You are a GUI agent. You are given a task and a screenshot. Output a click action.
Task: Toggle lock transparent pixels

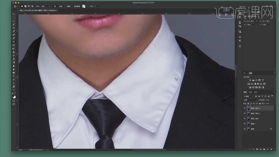[248, 104]
